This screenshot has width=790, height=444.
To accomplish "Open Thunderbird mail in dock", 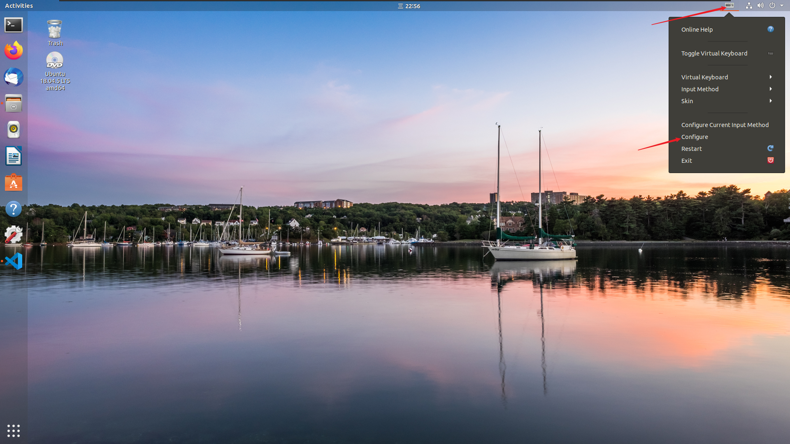I will (x=14, y=77).
